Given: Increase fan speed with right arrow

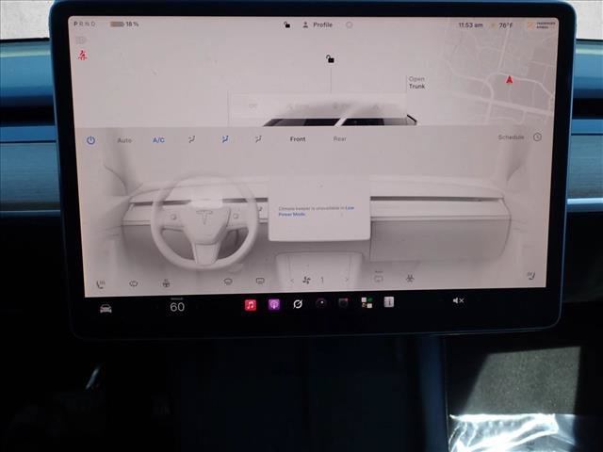Looking at the screenshot, I should tap(347, 280).
